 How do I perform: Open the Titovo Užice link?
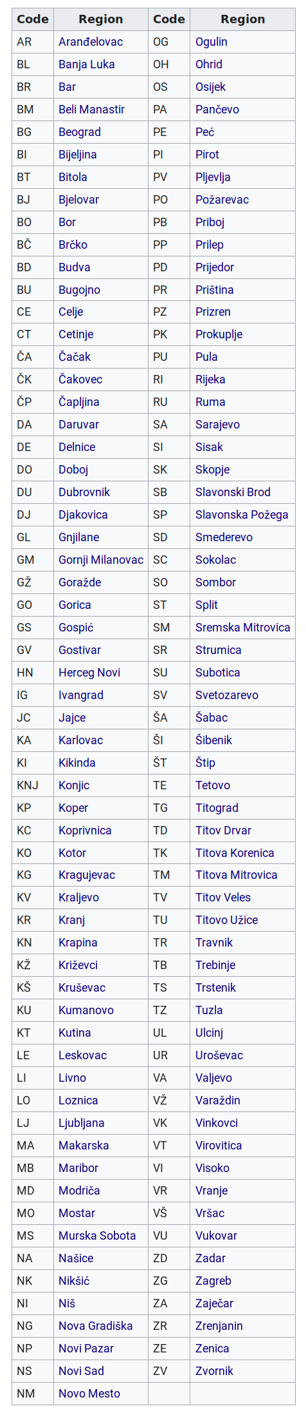[227, 920]
